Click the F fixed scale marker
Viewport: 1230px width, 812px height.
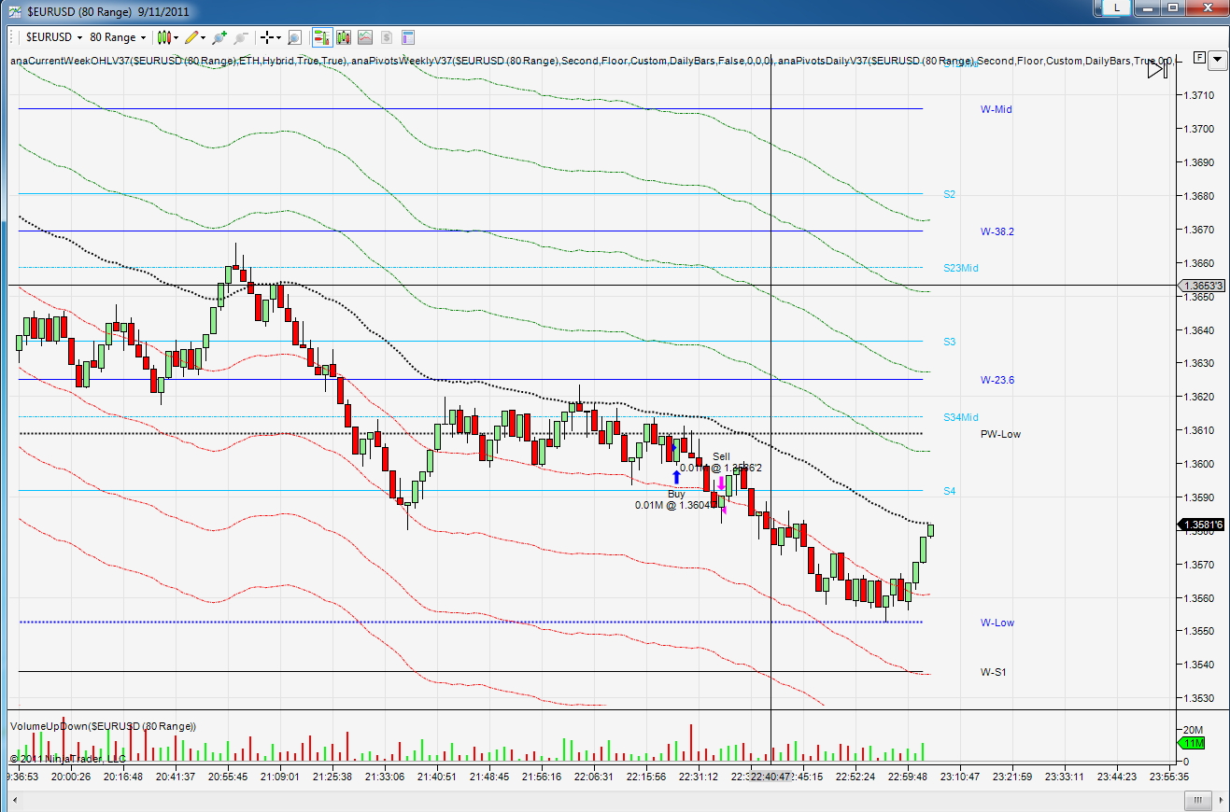pos(1199,58)
